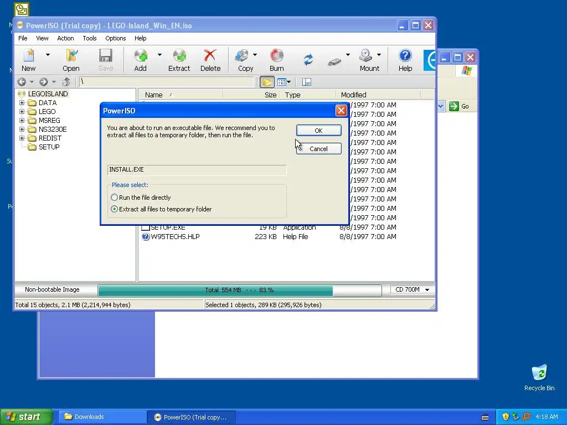
Task: Expand the DATA folder node
Action: 22,102
